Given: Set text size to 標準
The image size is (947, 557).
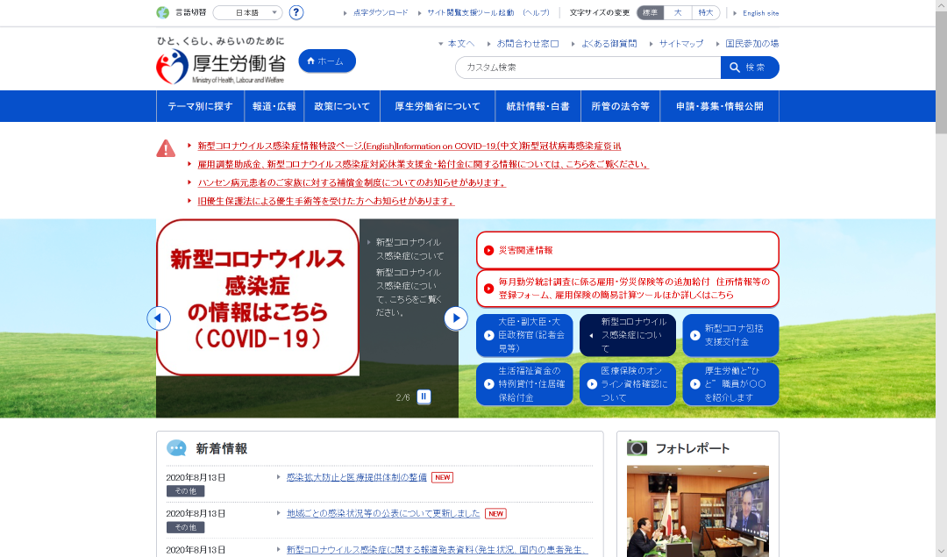Looking at the screenshot, I should click(650, 12).
